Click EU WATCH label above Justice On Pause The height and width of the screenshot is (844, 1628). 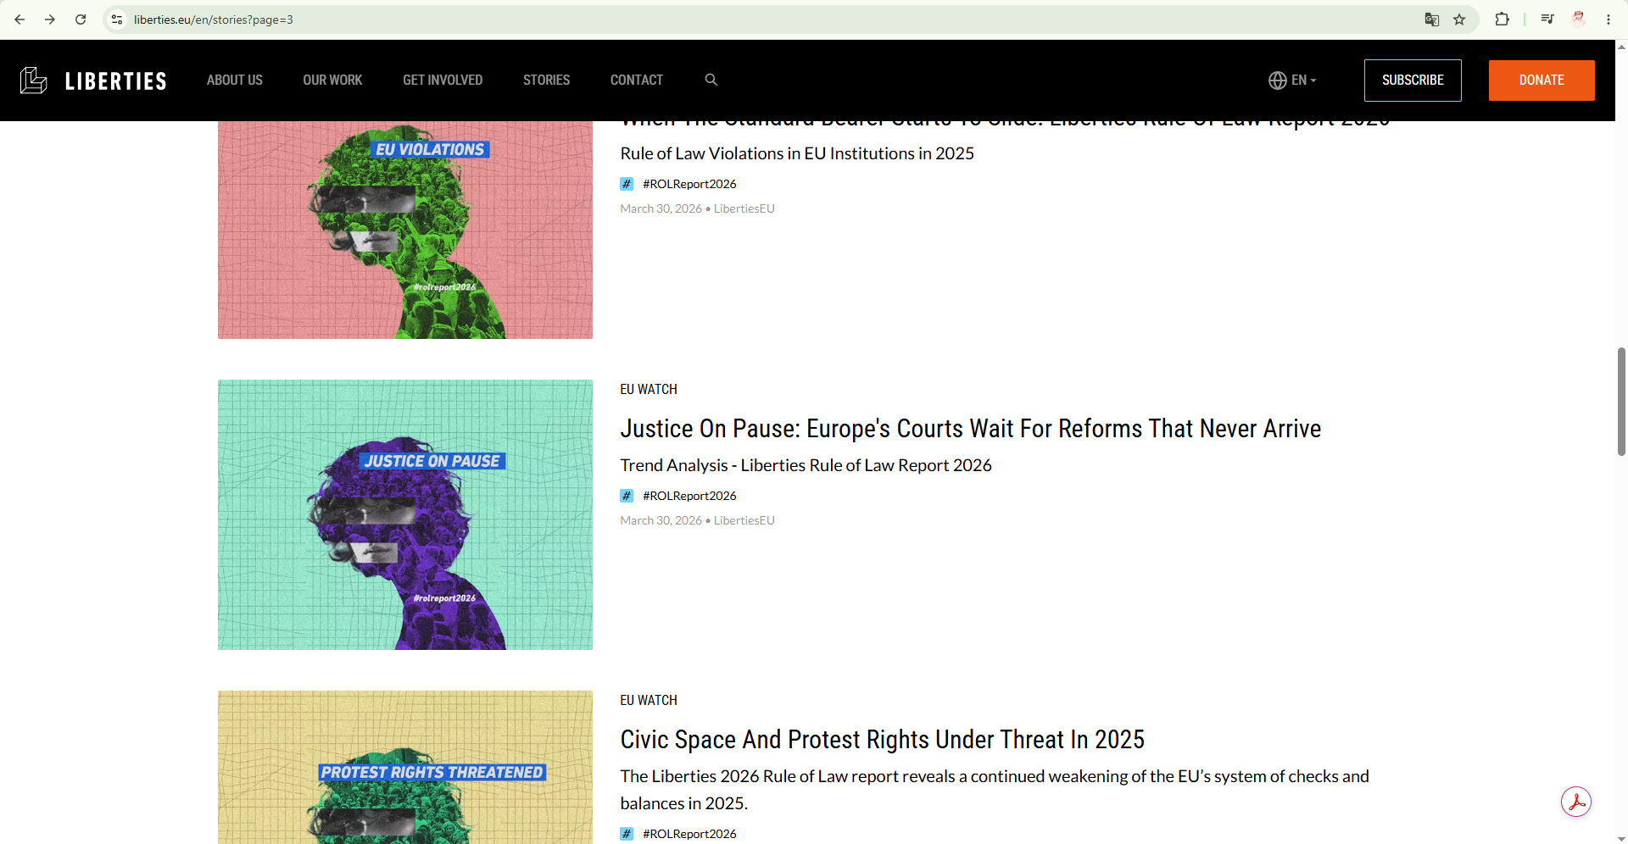pos(649,390)
